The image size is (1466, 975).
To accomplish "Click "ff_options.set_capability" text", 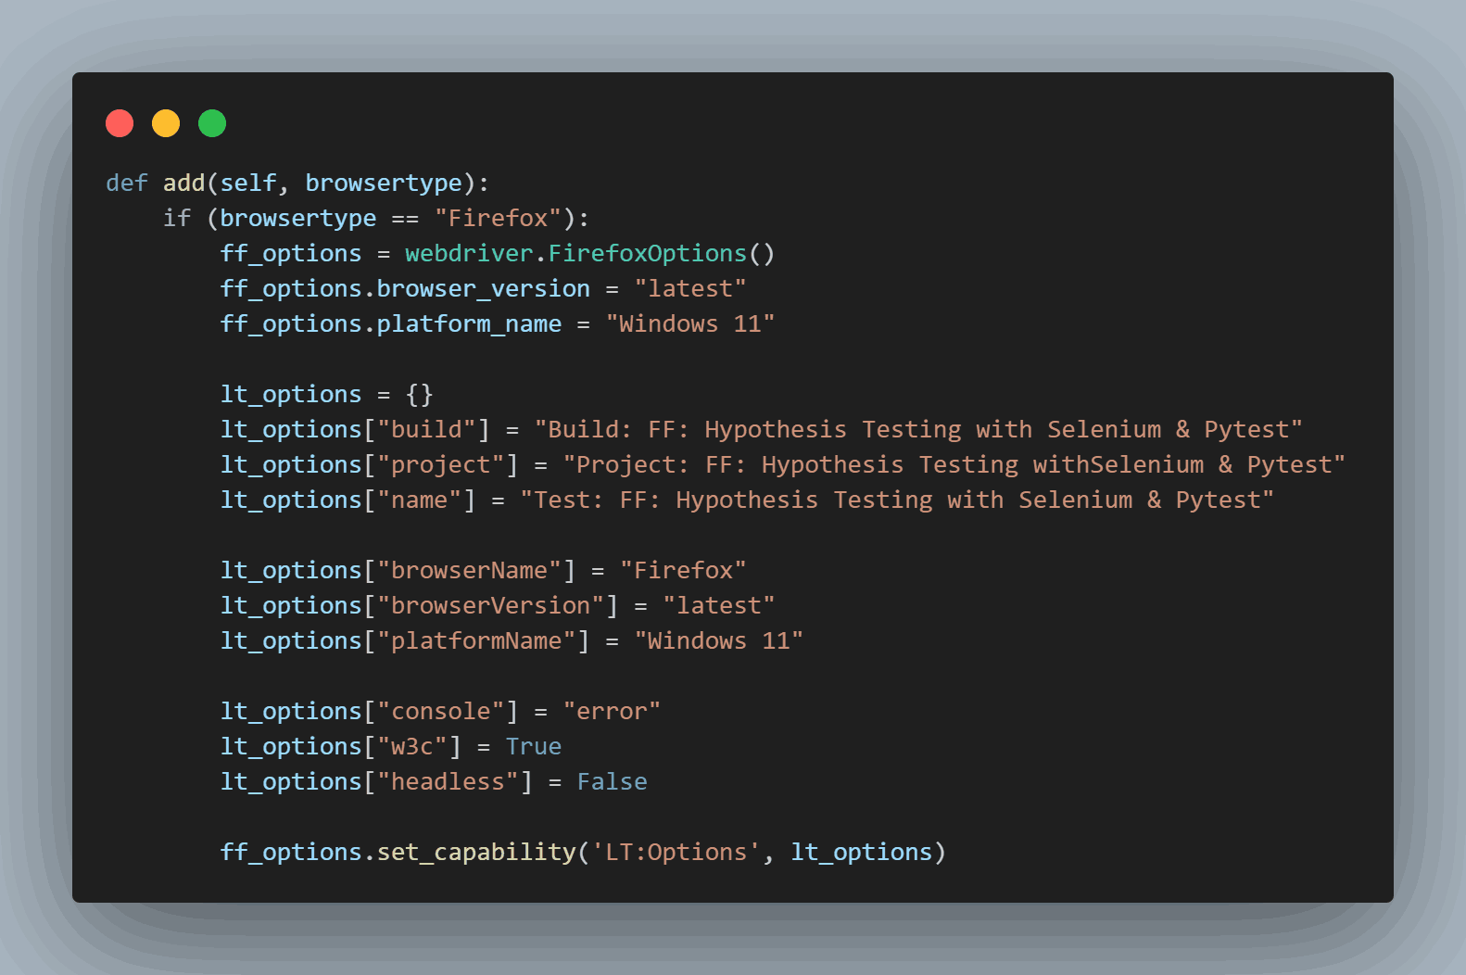I will [x=398, y=852].
